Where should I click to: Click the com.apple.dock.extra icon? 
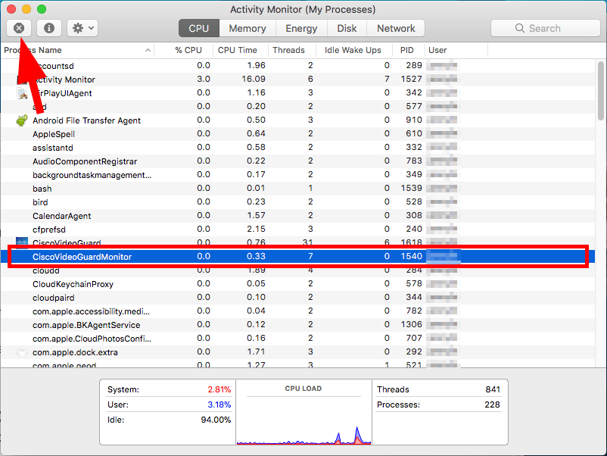click(22, 352)
